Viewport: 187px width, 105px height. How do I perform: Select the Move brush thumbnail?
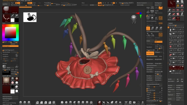6,10
